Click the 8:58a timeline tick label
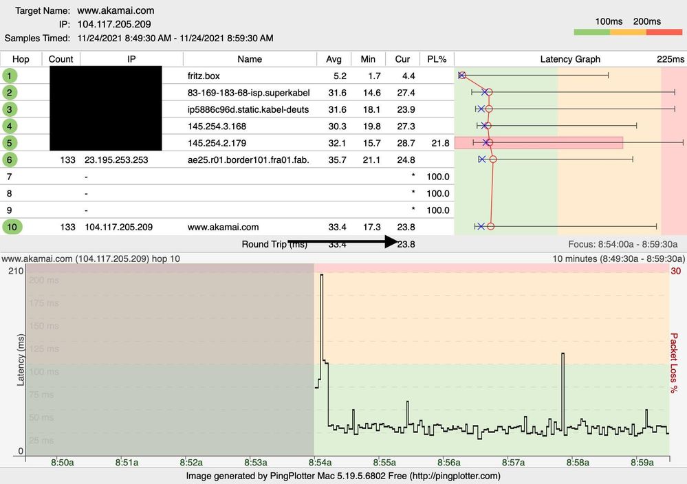This screenshot has width=687, height=484. [578, 462]
